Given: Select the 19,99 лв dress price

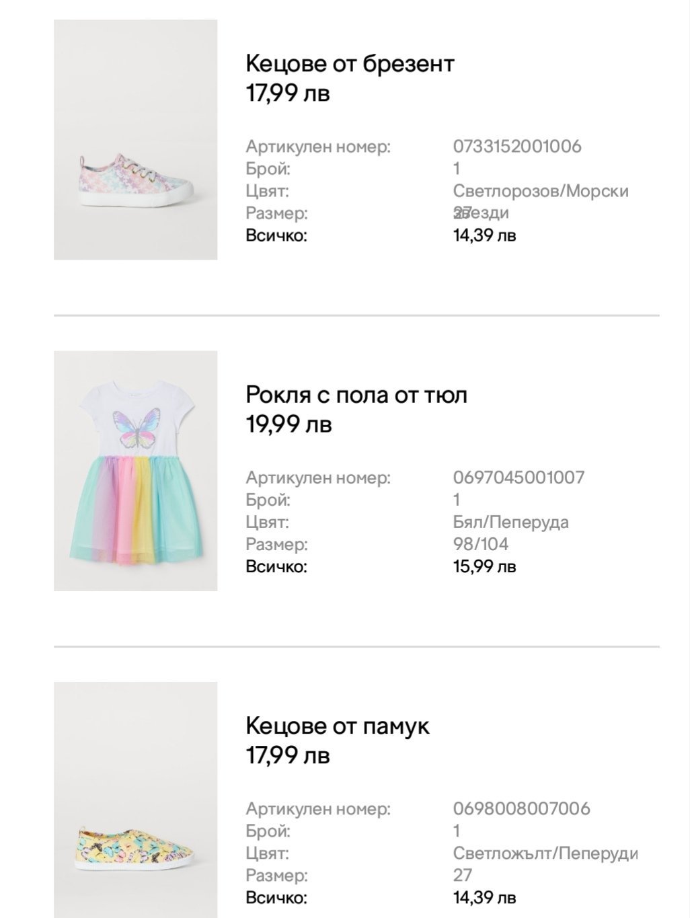Looking at the screenshot, I should [289, 424].
